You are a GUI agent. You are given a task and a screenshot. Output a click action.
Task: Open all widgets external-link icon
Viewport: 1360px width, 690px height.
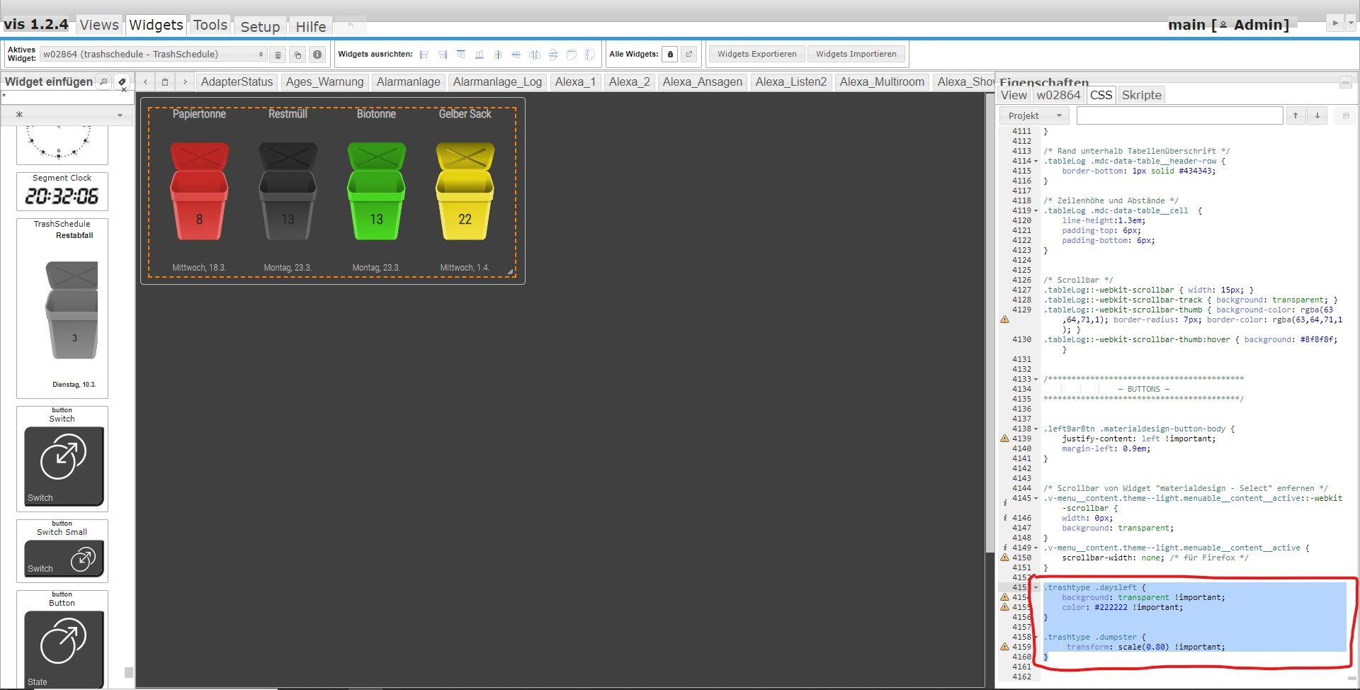(689, 55)
